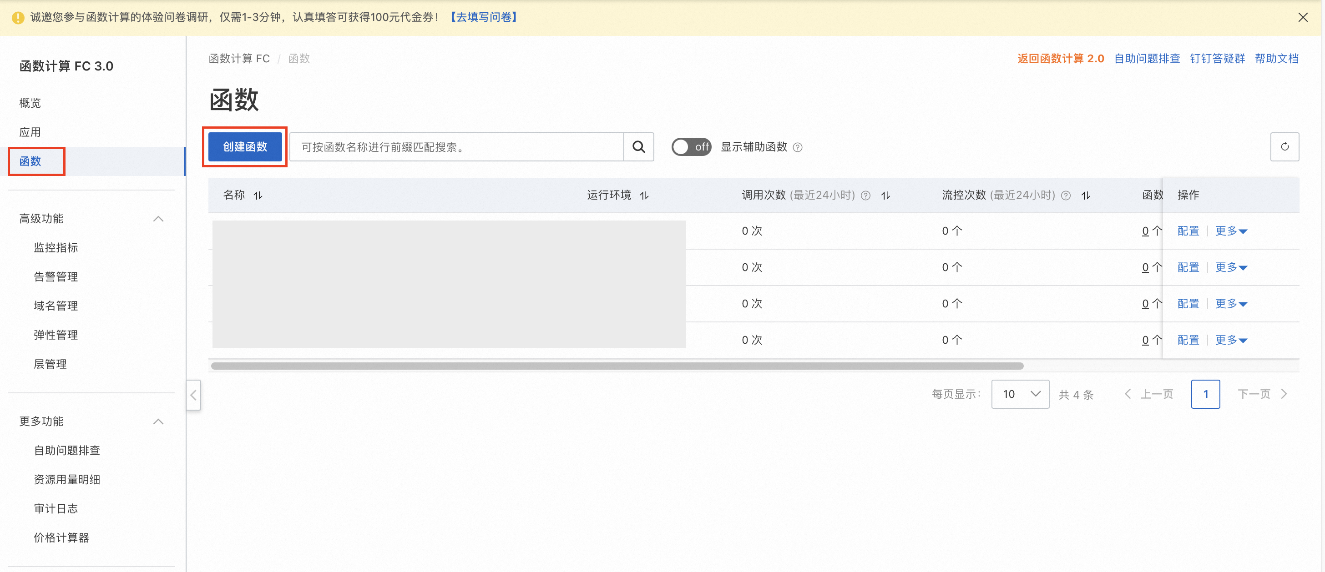The width and height of the screenshot is (1325, 572).
Task: Open 帮助文档 link
Action: coord(1277,59)
